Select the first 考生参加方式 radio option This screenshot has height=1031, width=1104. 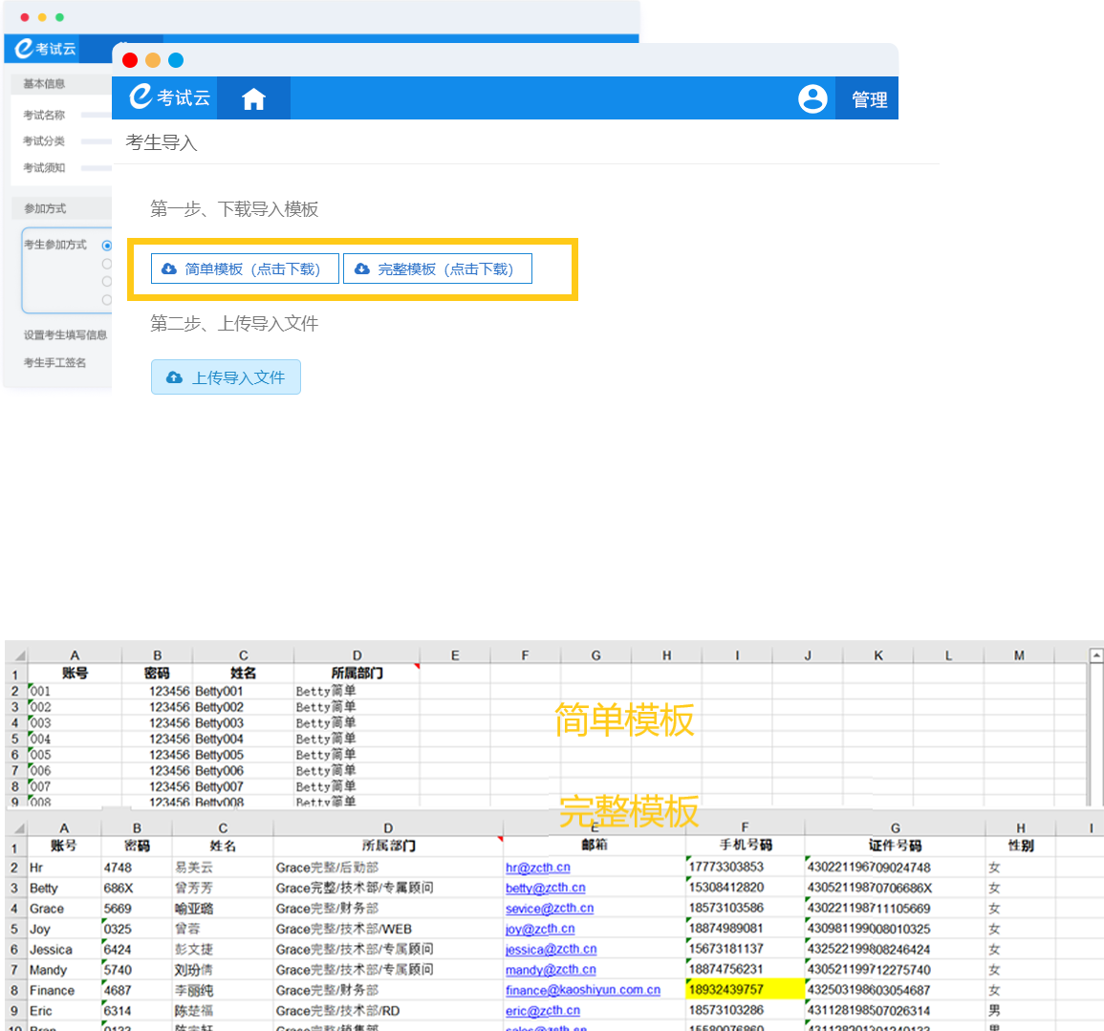pyautogui.click(x=107, y=246)
